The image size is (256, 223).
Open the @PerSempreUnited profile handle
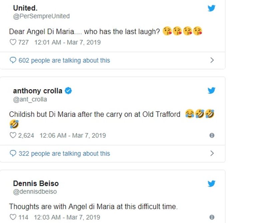point(41,16)
